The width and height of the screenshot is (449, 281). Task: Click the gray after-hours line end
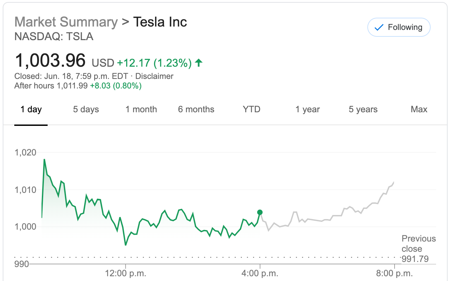[394, 183]
